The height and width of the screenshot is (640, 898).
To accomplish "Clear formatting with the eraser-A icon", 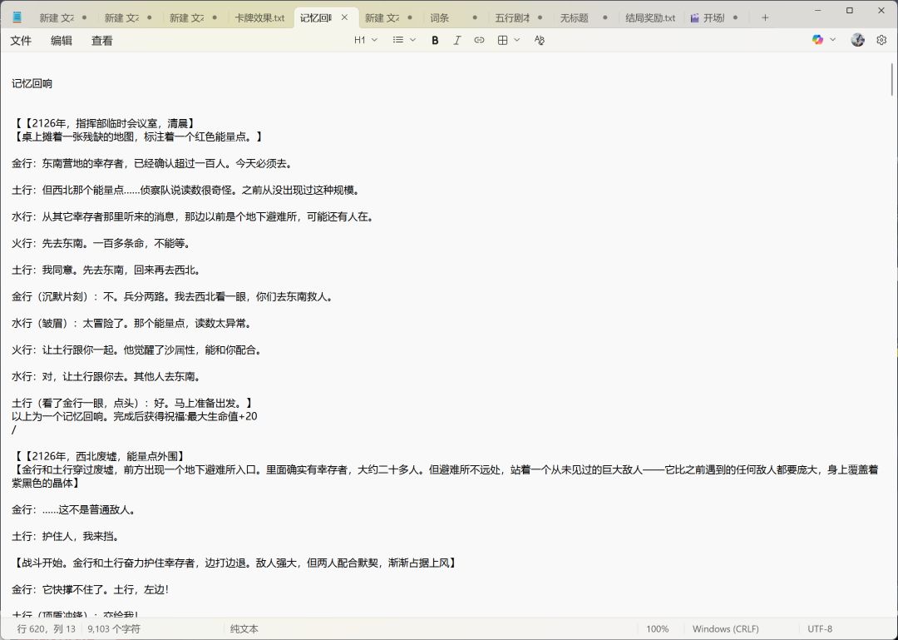I will click(x=540, y=40).
